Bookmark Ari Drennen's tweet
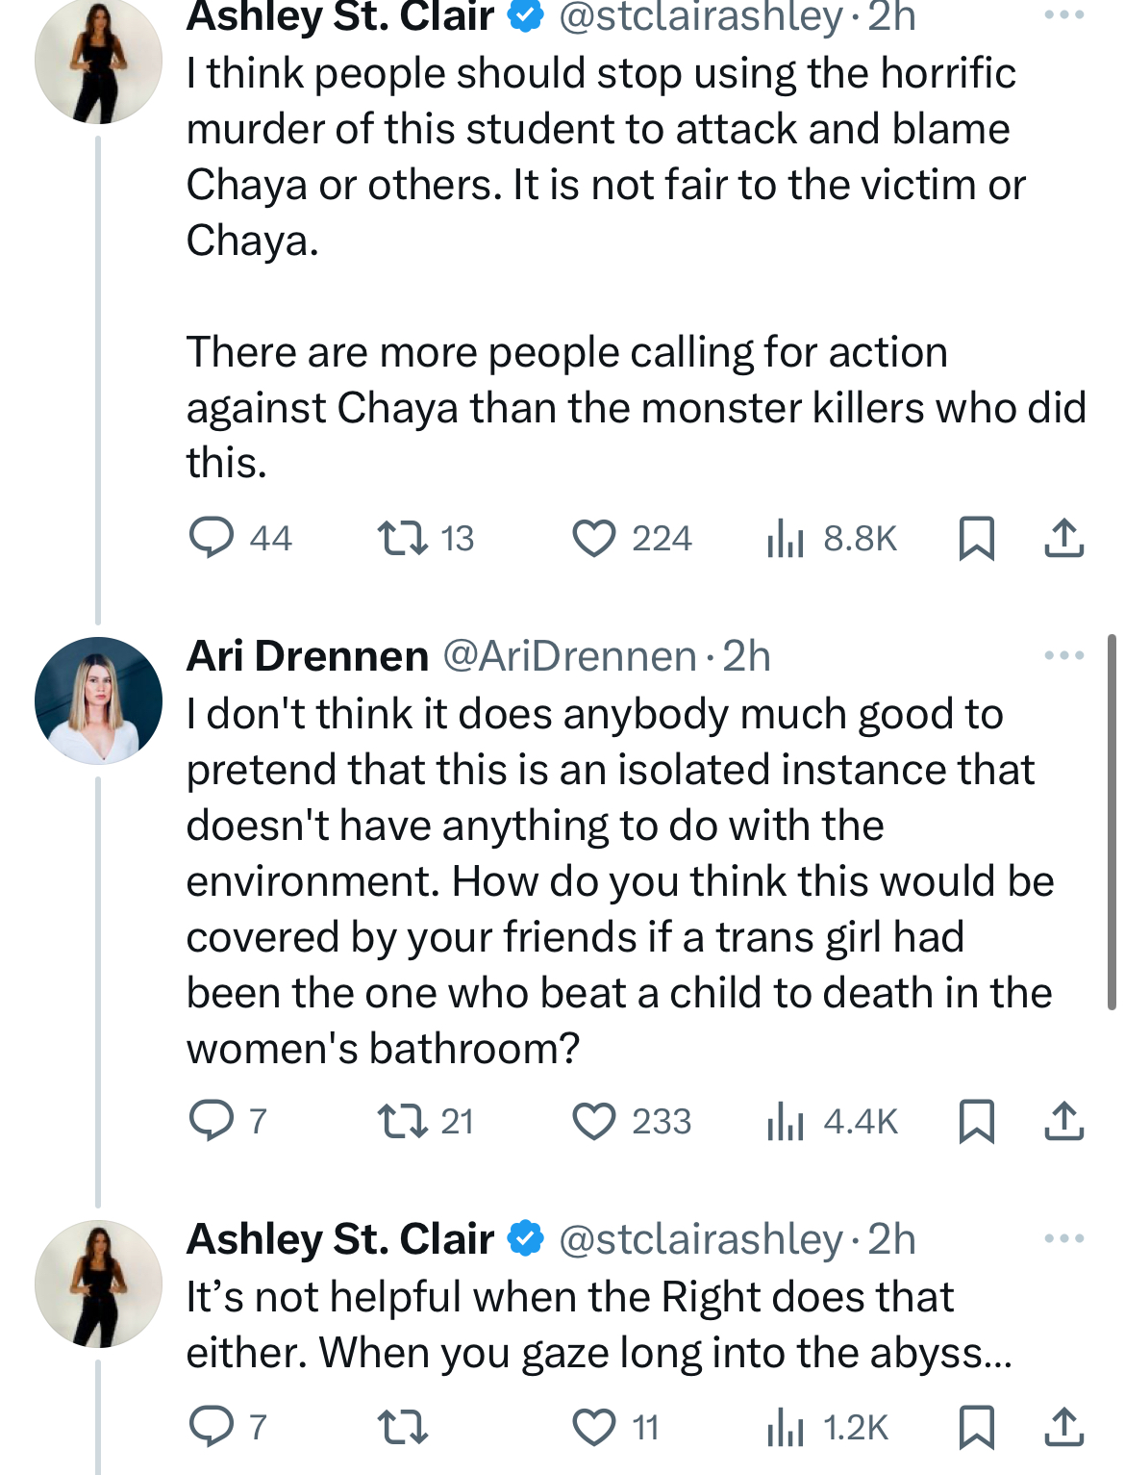 (977, 1122)
